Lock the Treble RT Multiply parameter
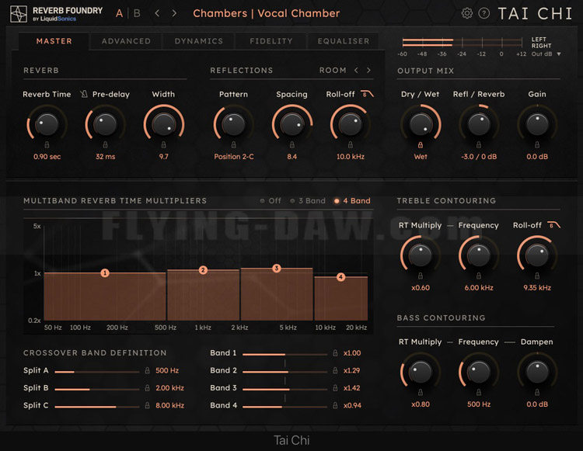 coord(421,276)
